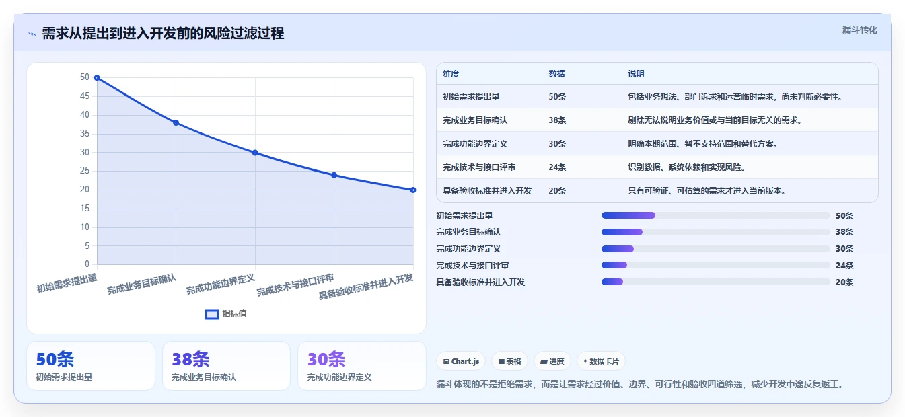The image size is (905, 417).
Task: Click the description starting 包括业务想法
Action: [735, 96]
